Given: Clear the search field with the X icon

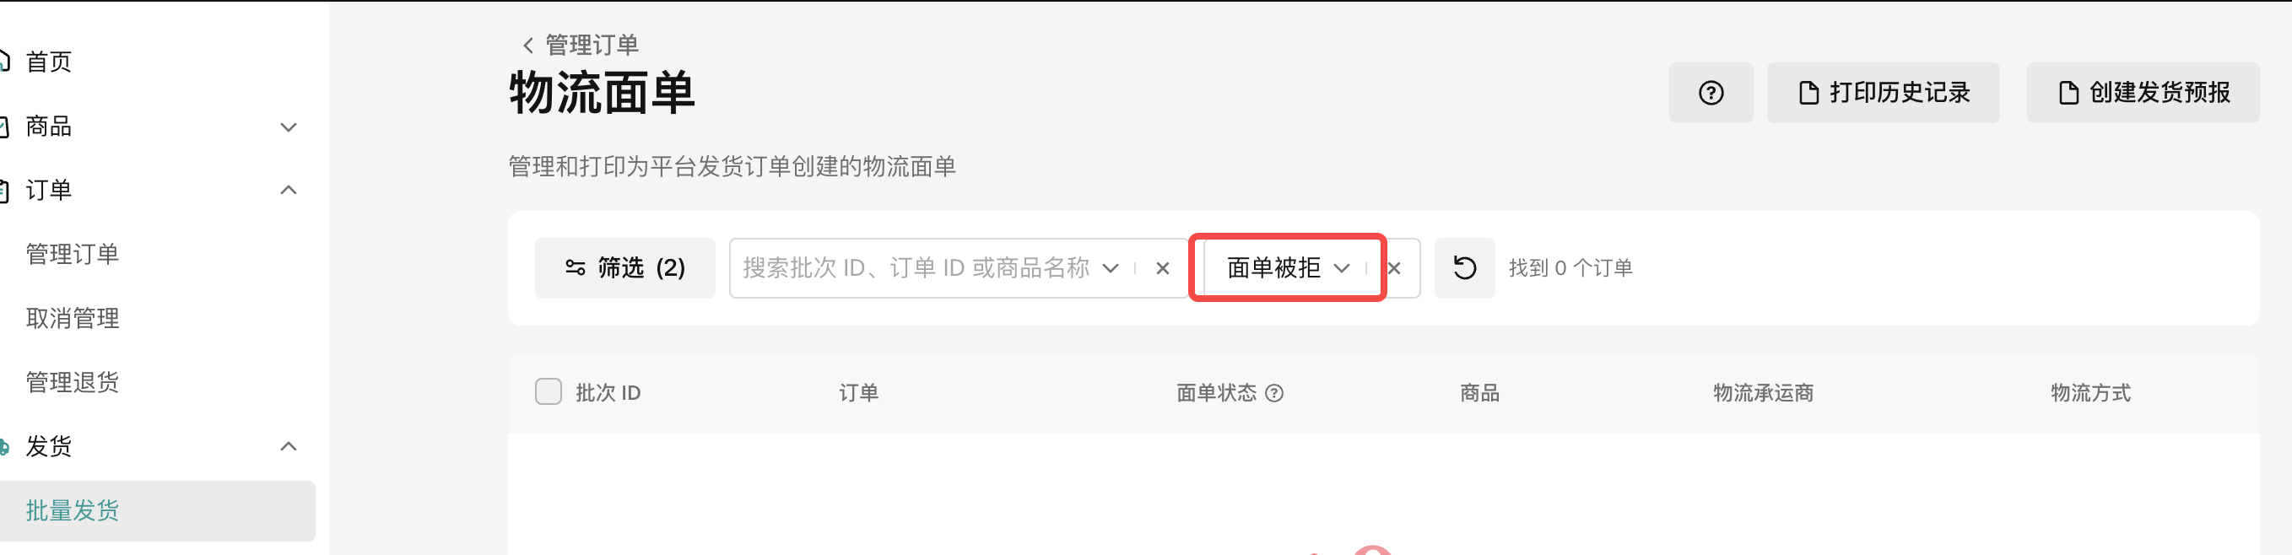Looking at the screenshot, I should tap(1162, 267).
